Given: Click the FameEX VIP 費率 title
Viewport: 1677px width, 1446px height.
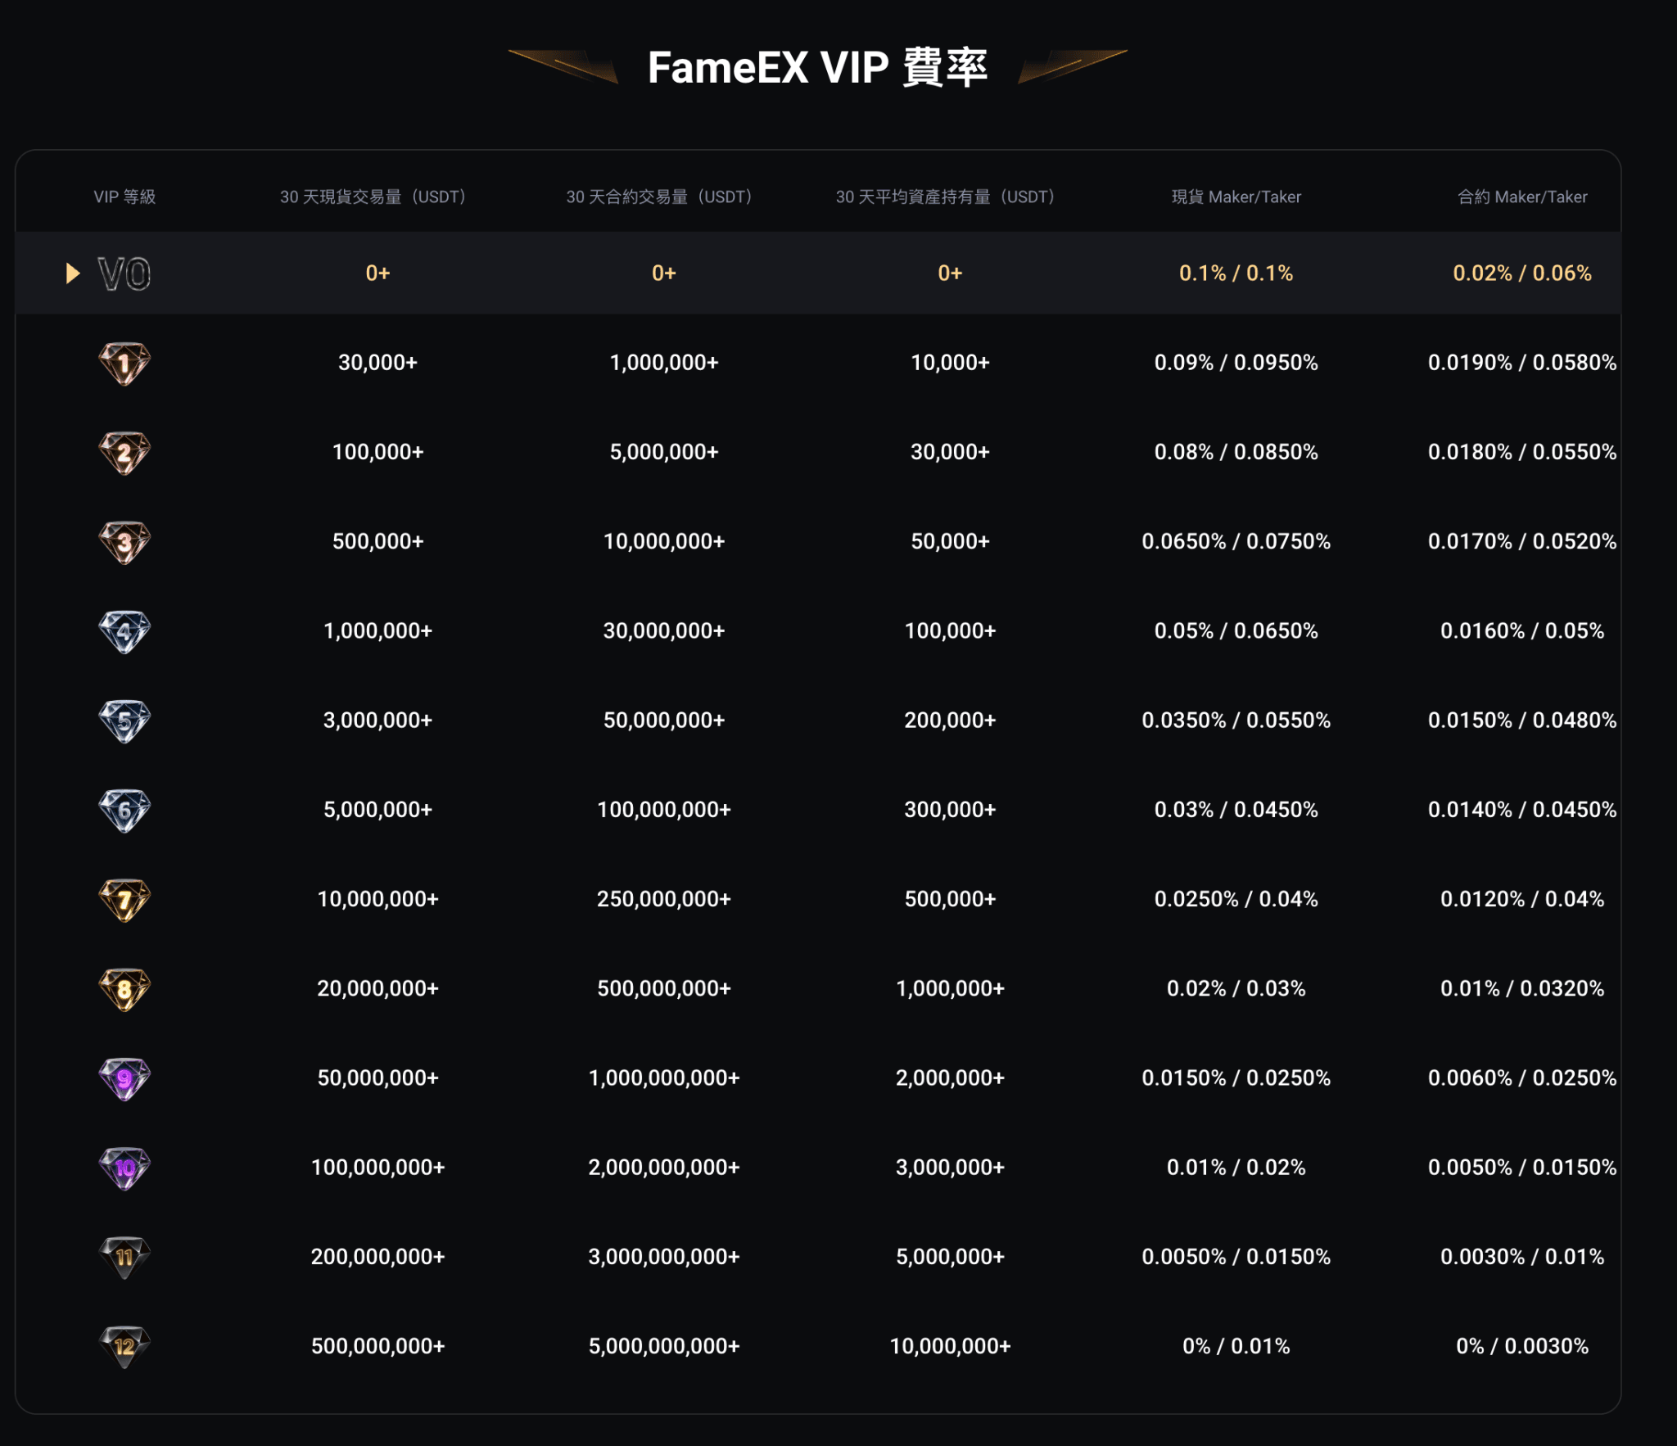Looking at the screenshot, I should pyautogui.click(x=817, y=67).
